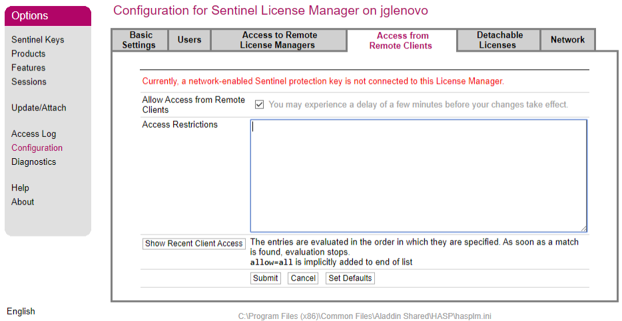This screenshot has width=622, height=321.
Task: Open Access to Remote License Managers tab
Action: click(278, 40)
